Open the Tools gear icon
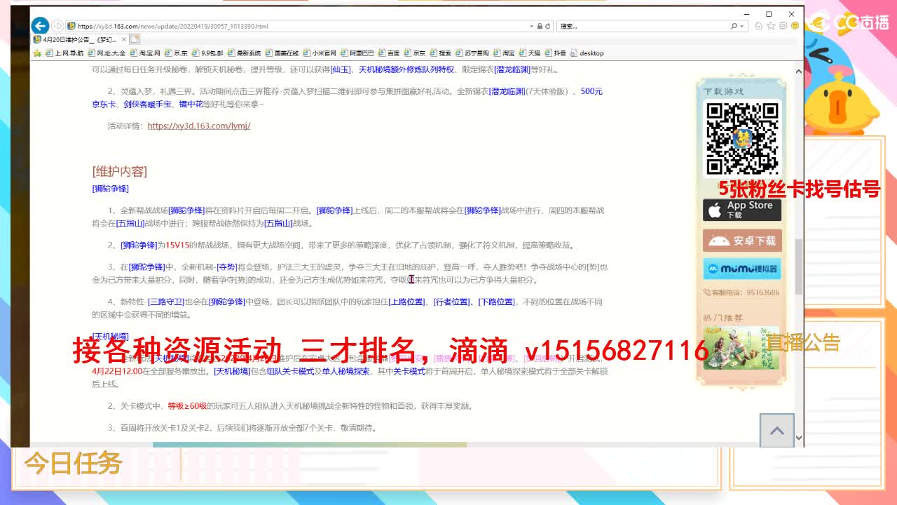 [783, 26]
